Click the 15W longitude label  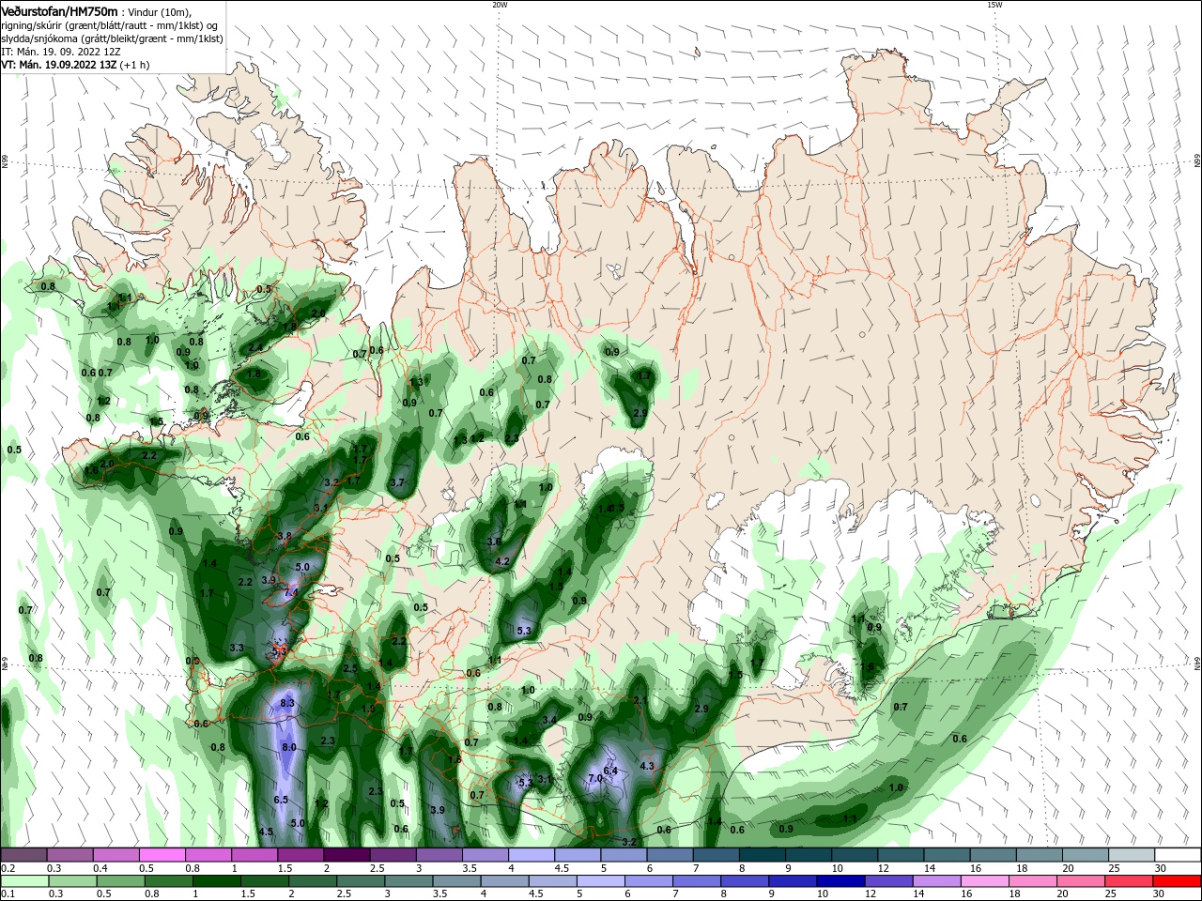(x=994, y=5)
